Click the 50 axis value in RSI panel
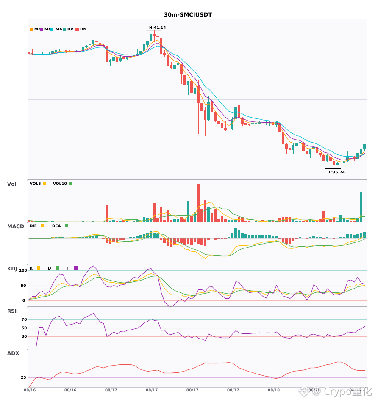 24,328
